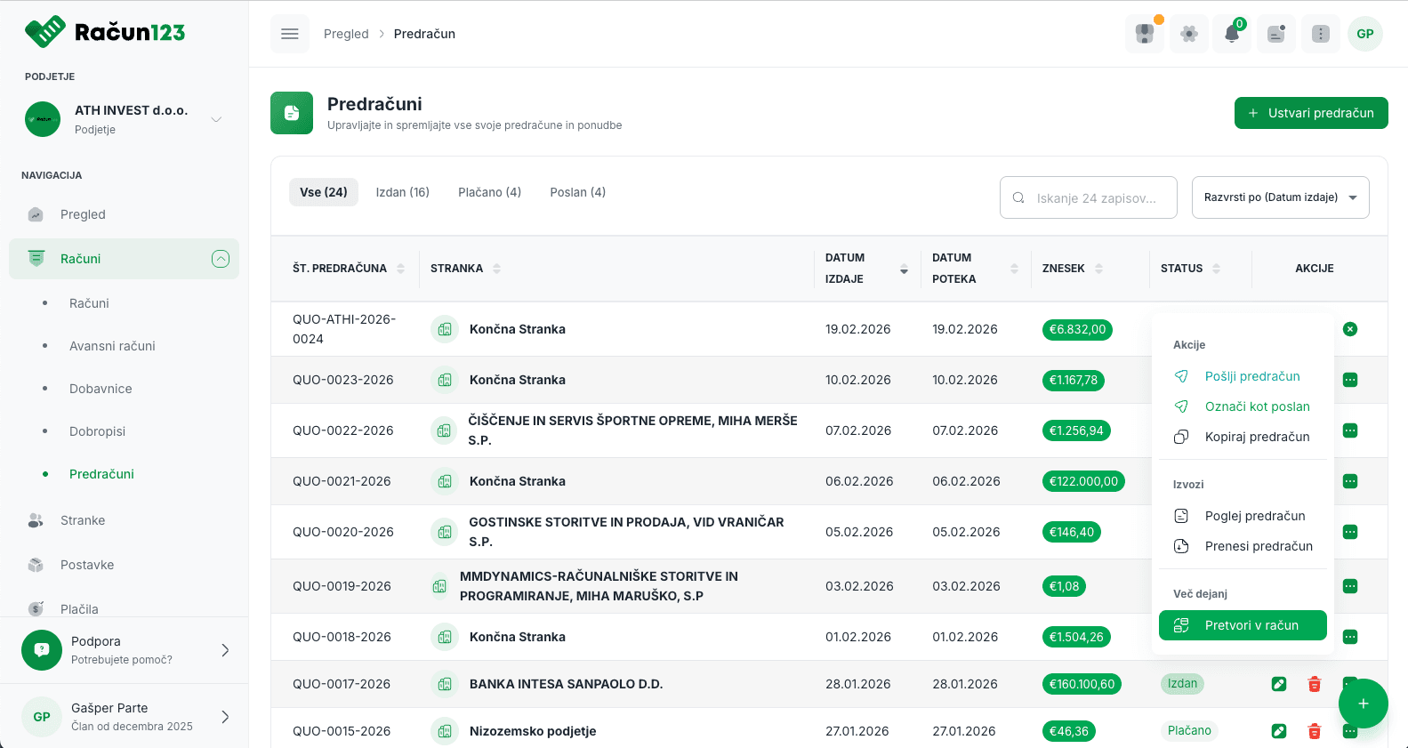
Task: Open three-dot actions for QUO-0023-2026 row
Action: point(1350,380)
